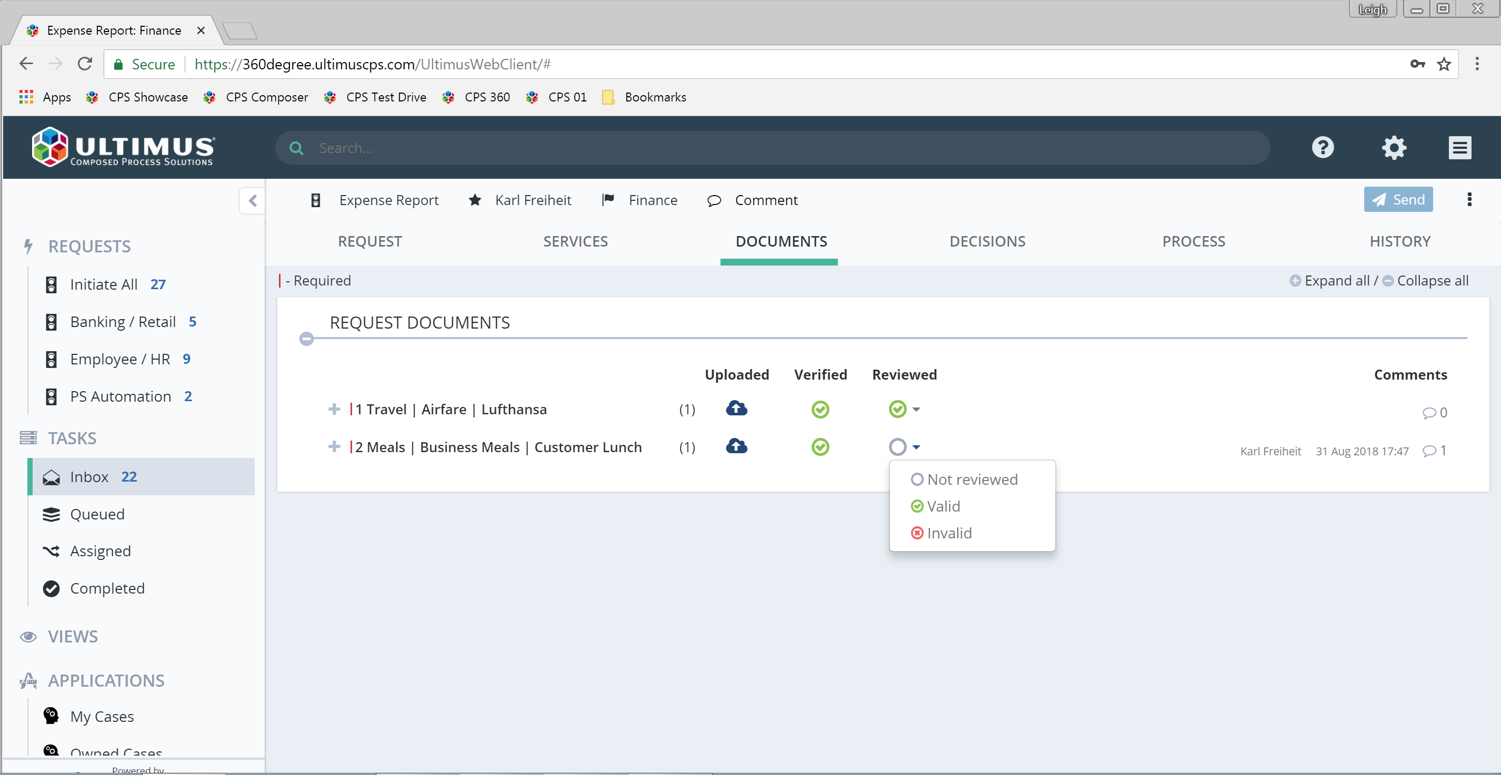Expand the Meals Business Meals row
The height and width of the screenshot is (775, 1501).
(x=334, y=446)
